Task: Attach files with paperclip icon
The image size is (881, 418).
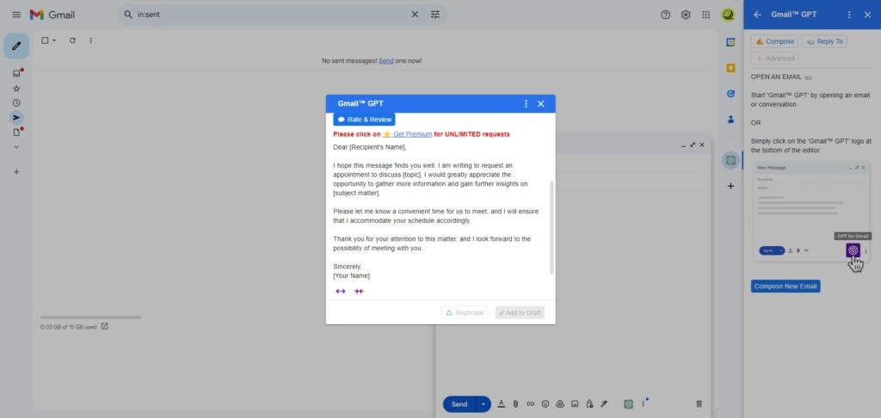Action: pos(516,404)
